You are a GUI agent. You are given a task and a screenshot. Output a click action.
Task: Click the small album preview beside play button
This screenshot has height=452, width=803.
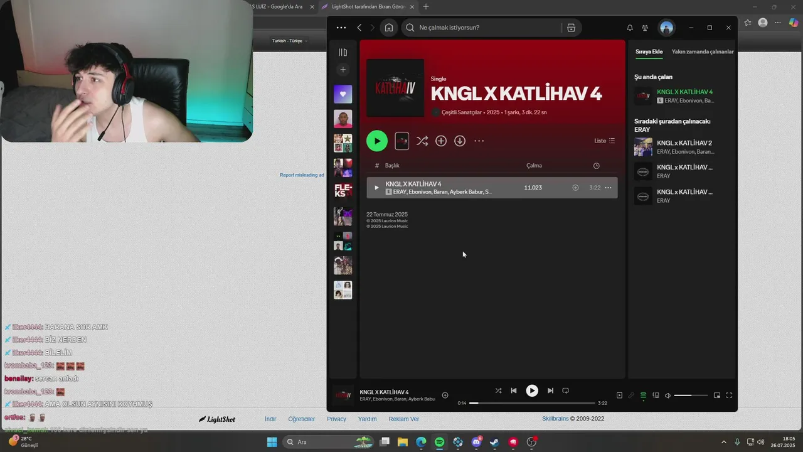pos(402,141)
